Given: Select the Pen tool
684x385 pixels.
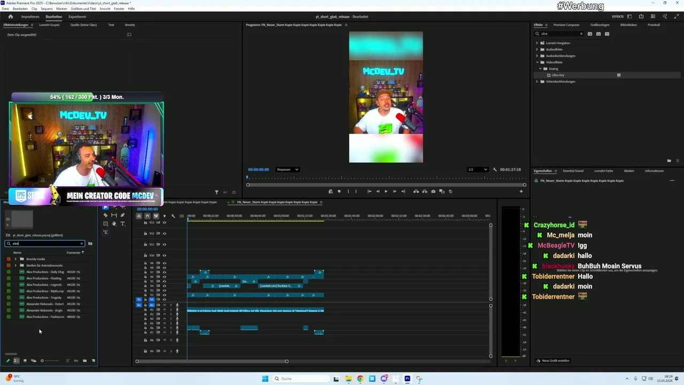Looking at the screenshot, I should pyautogui.click(x=122, y=215).
